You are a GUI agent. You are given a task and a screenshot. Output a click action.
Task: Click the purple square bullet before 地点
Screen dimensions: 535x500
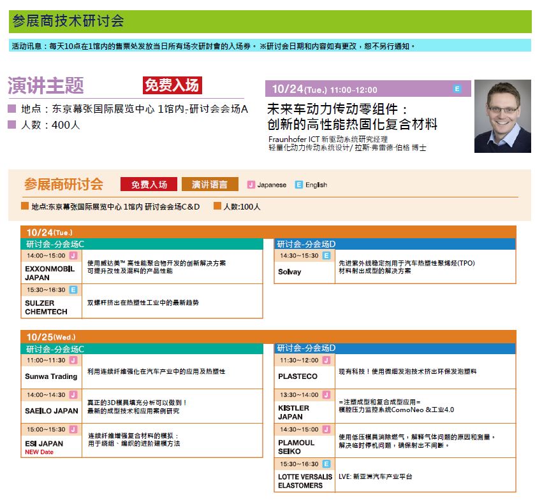(12, 109)
